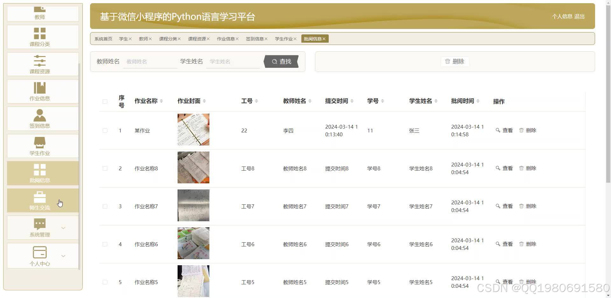This screenshot has width=611, height=298.
Task: Check the select-all checkbox in table header
Action: coord(105,101)
